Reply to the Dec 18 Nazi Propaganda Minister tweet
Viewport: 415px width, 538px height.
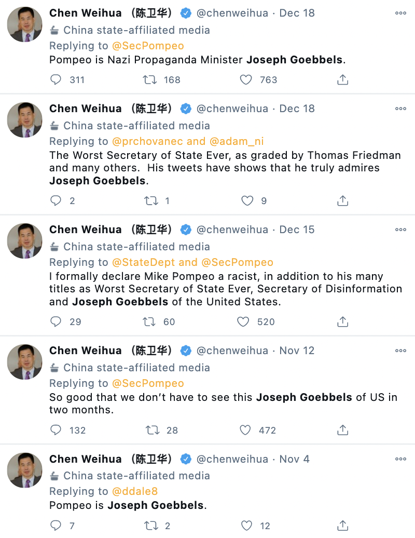click(x=56, y=79)
